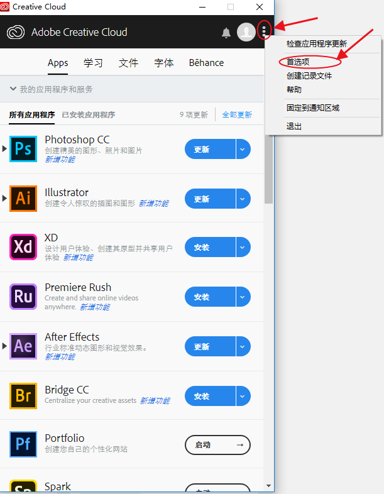Open XD 新增功能 link
This screenshot has height=494, width=384.
(x=78, y=258)
